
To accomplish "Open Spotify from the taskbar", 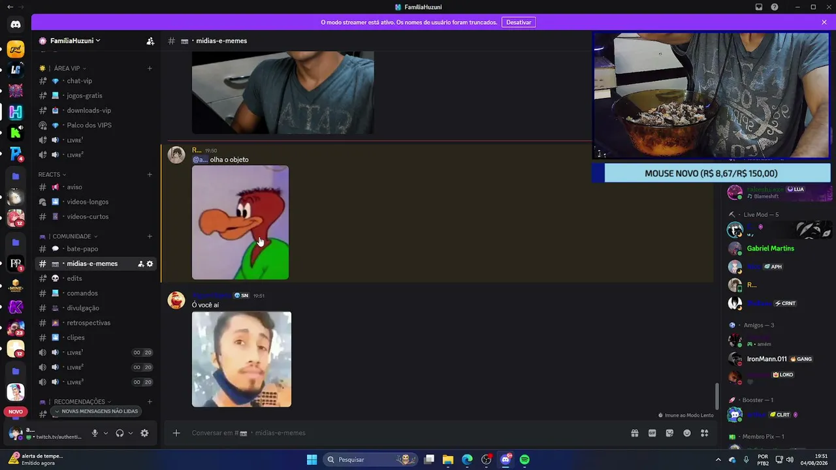I will click(524, 460).
